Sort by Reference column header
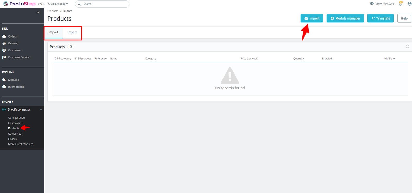 coord(100,59)
